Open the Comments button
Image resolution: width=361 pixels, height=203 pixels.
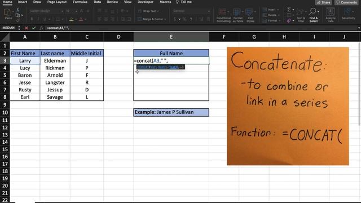coord(346,2)
